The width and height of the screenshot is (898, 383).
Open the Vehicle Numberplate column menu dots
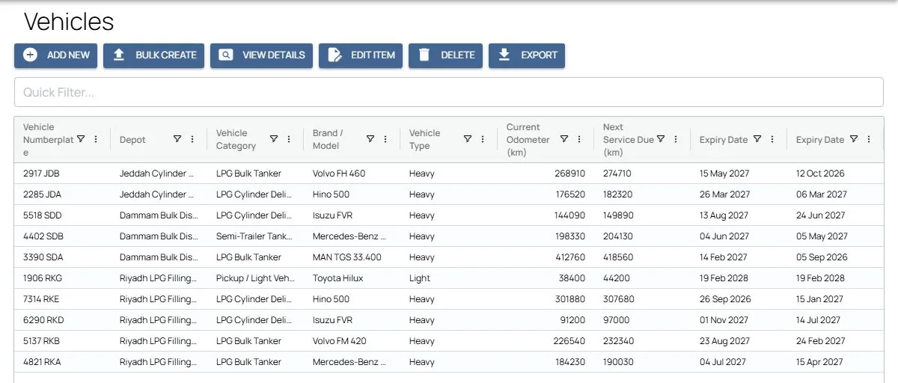click(x=96, y=139)
